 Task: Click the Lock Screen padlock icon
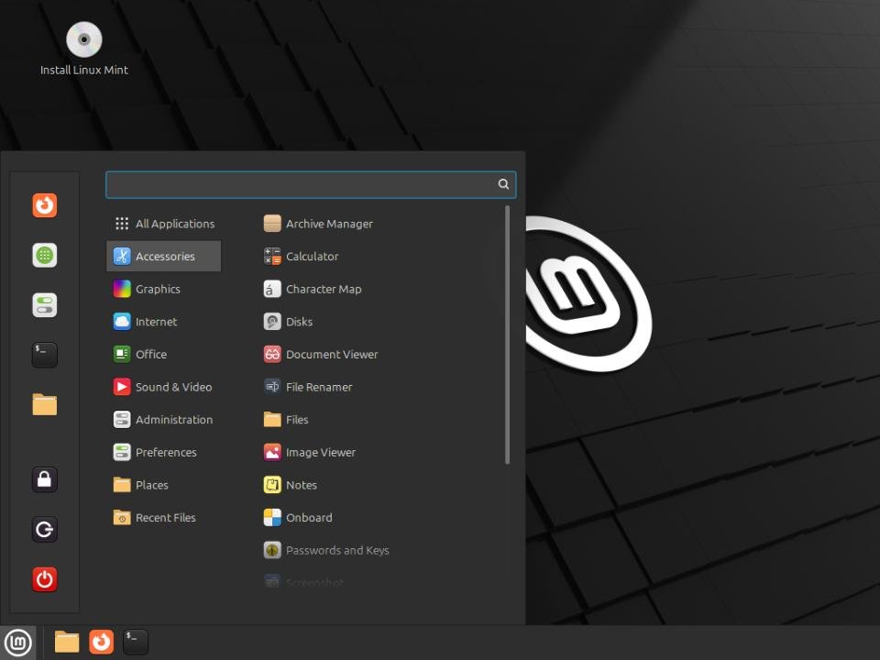44,479
